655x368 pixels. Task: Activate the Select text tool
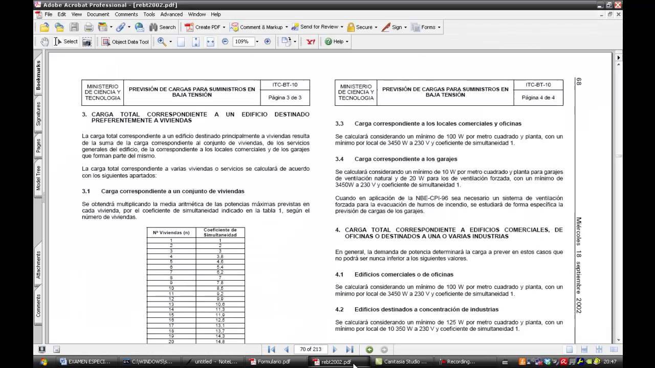(66, 41)
